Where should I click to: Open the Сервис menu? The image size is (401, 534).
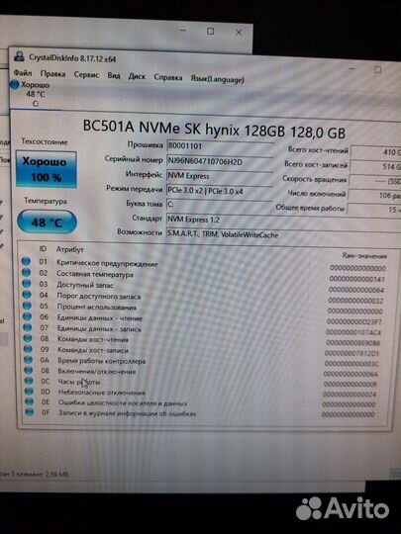coord(86,75)
